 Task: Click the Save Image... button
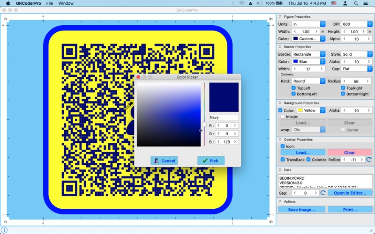point(301,210)
